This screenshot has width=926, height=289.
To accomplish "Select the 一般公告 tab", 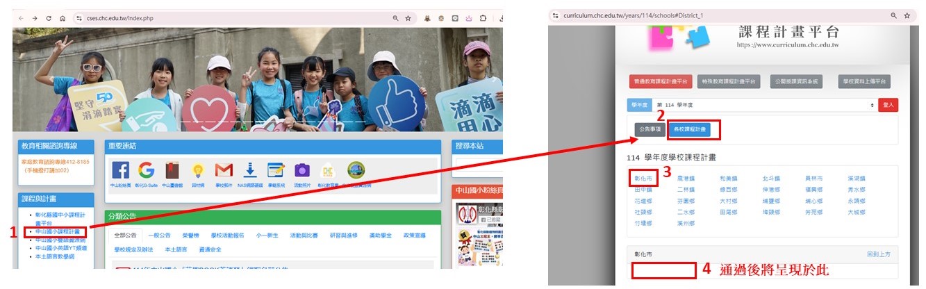I will click(x=160, y=236).
